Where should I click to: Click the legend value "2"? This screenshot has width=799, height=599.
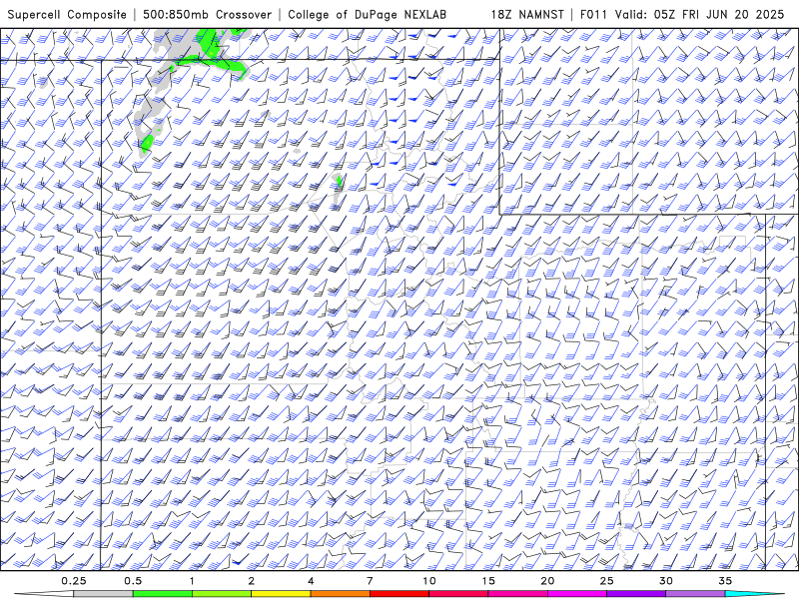point(252,581)
